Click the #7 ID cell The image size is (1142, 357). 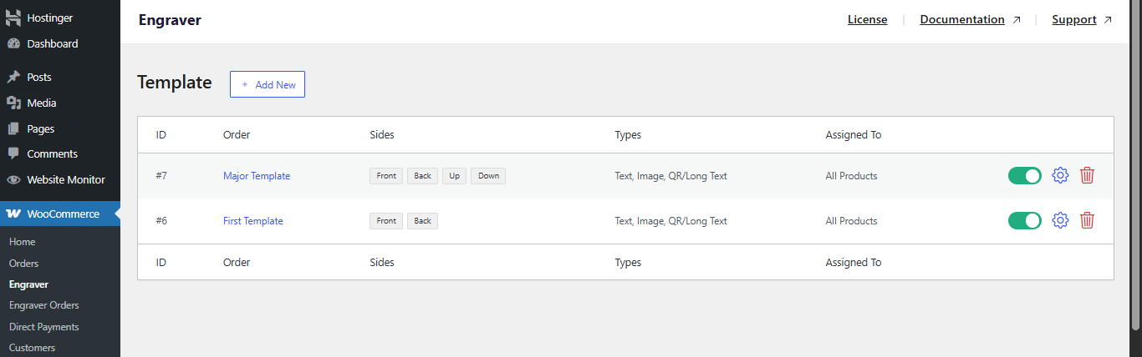(x=161, y=176)
